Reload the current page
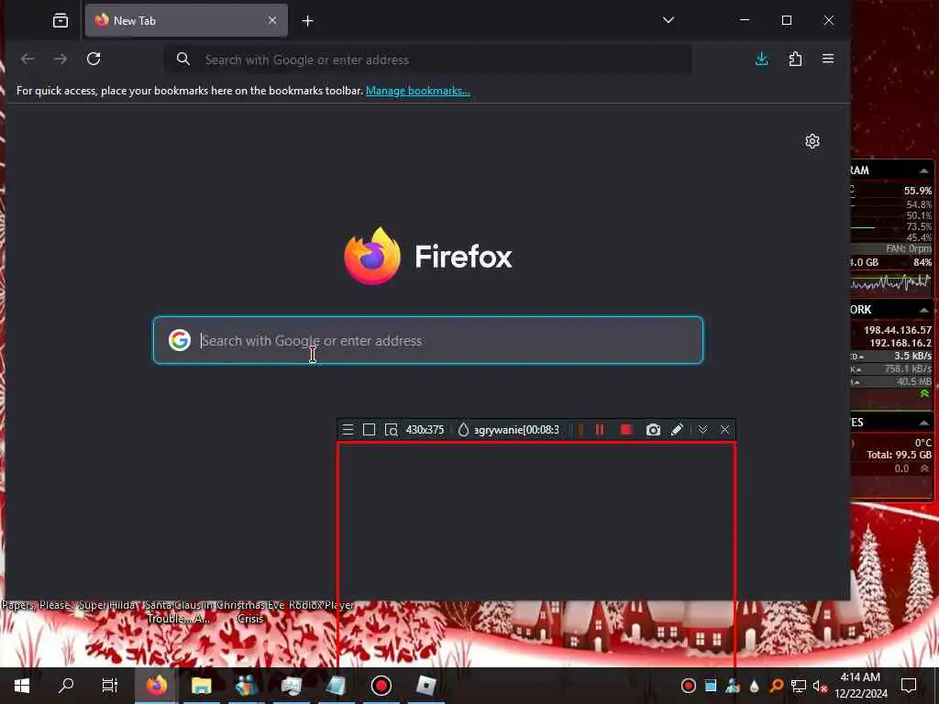Screen dimensions: 939x704 tap(94, 59)
